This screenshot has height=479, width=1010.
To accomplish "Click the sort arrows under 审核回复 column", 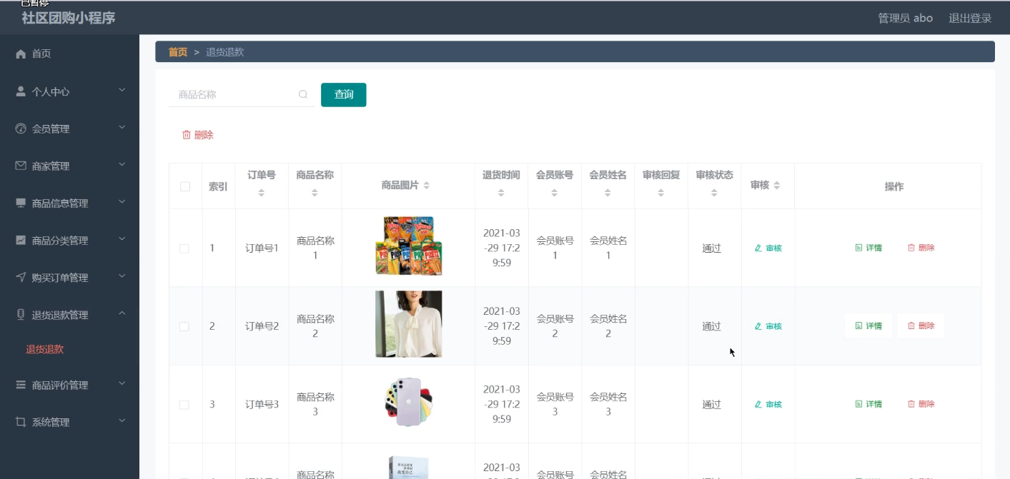I will (x=661, y=193).
